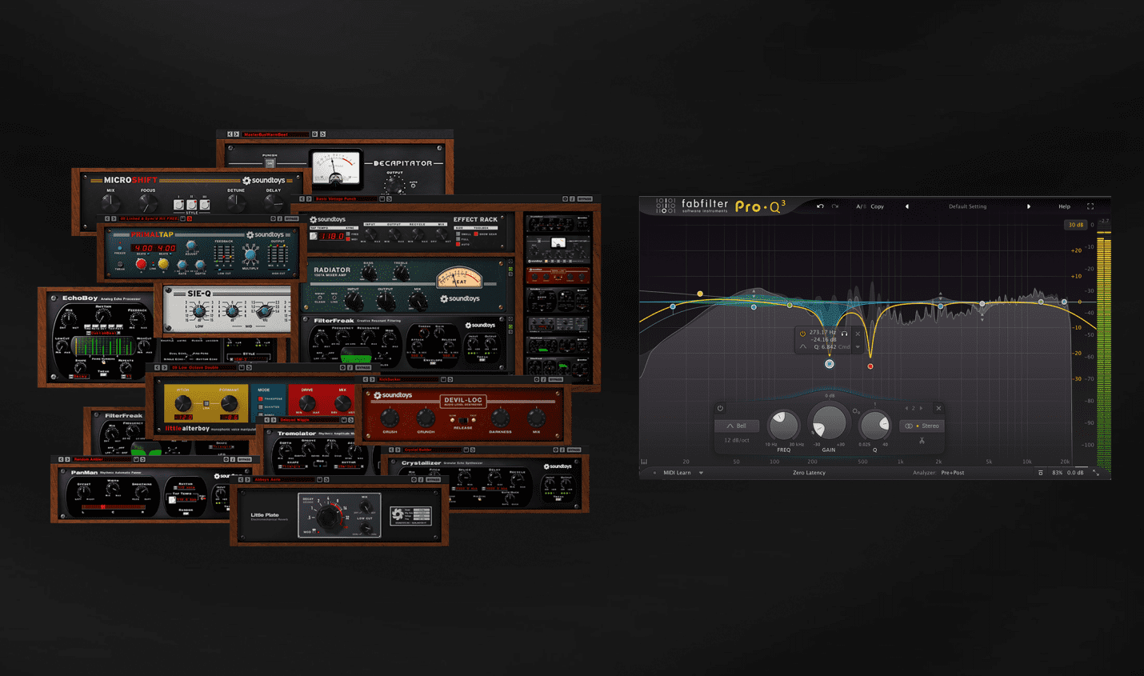This screenshot has width=1144, height=676.
Task: Toggle the EQ band power button
Action: pyautogui.click(x=720, y=408)
